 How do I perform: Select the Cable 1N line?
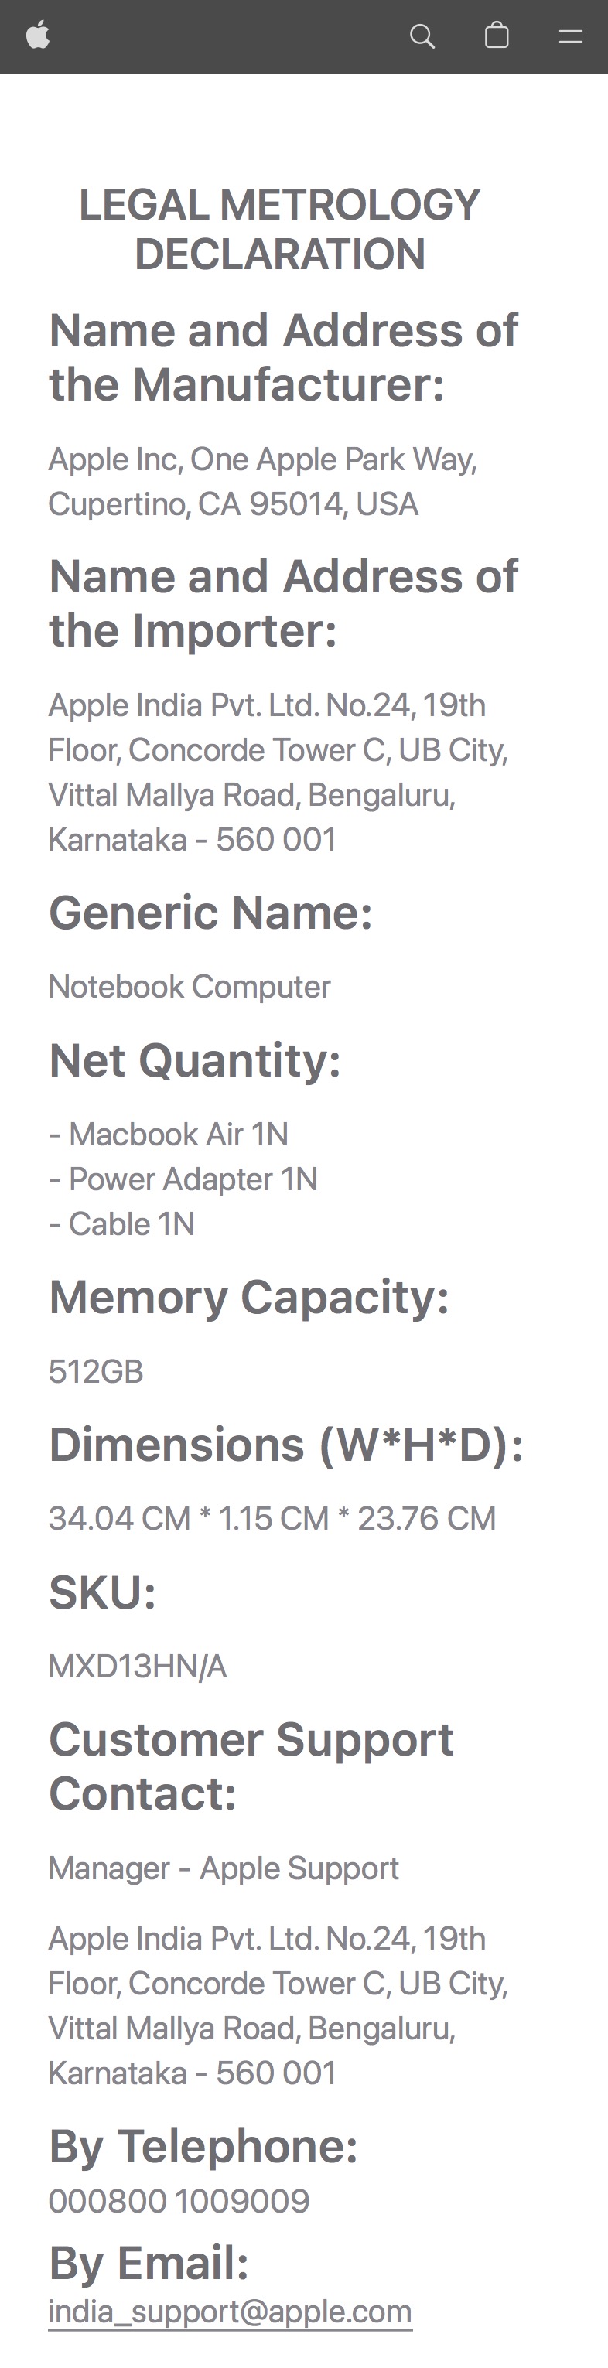tap(122, 1224)
